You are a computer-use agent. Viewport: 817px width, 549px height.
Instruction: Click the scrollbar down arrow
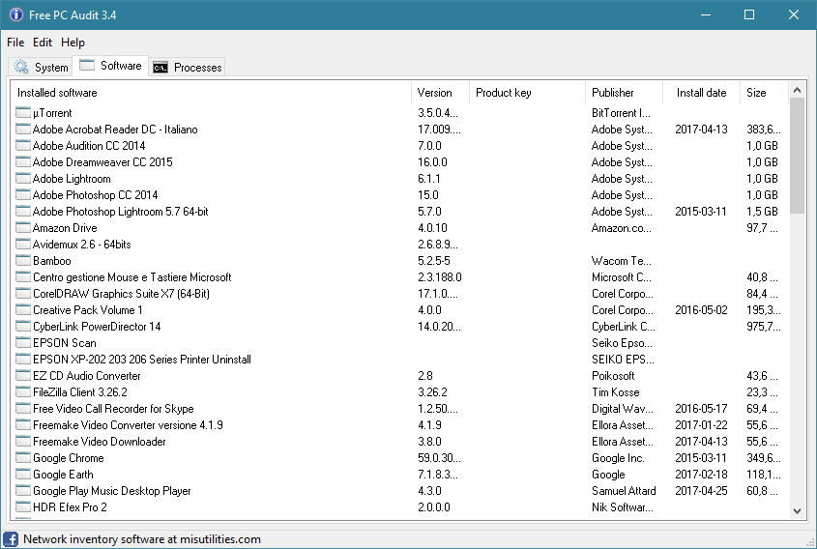(798, 511)
